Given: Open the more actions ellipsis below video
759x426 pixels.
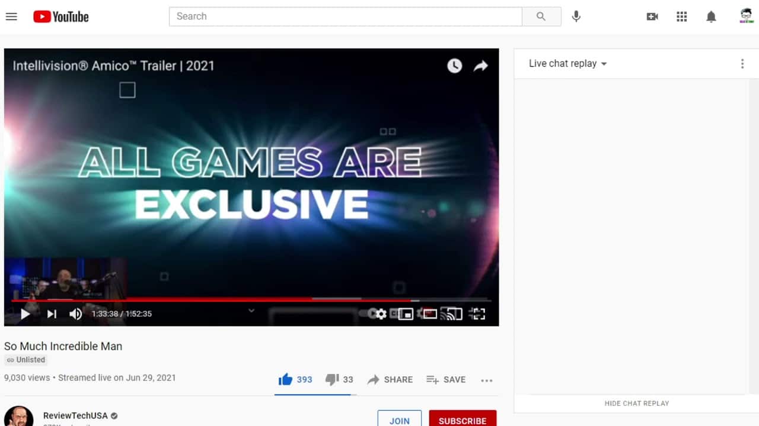Looking at the screenshot, I should (x=487, y=380).
